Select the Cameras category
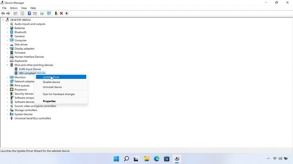 tap(19, 36)
